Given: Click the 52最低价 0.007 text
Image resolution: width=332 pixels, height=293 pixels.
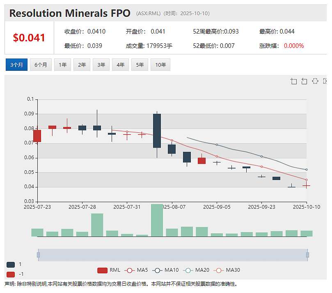Looking at the screenshot, I should pyautogui.click(x=214, y=46).
